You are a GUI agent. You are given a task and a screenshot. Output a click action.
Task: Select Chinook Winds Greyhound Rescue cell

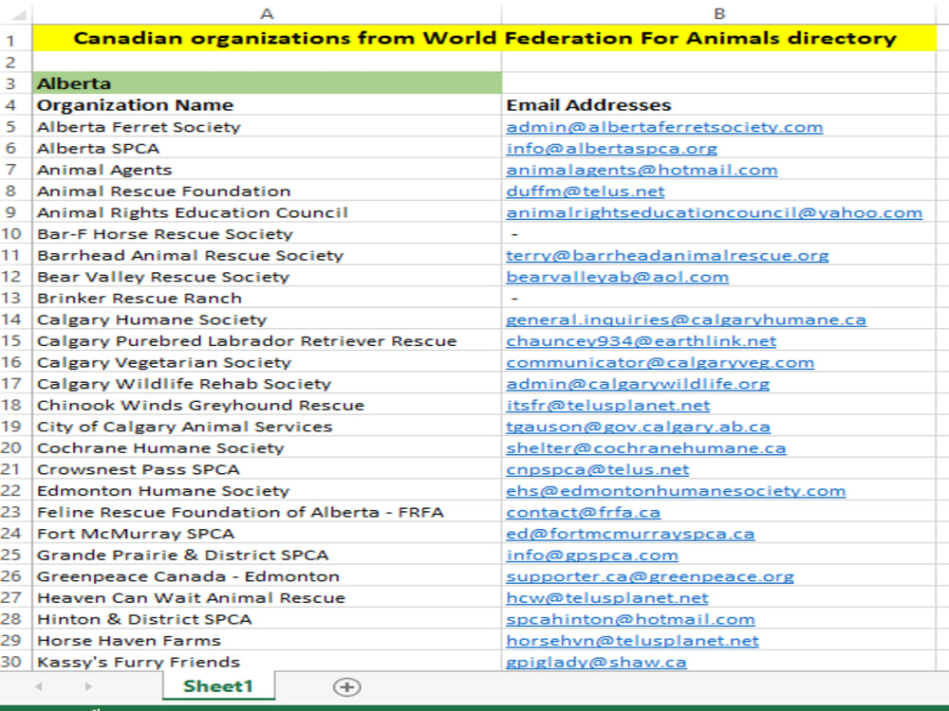click(x=267, y=405)
